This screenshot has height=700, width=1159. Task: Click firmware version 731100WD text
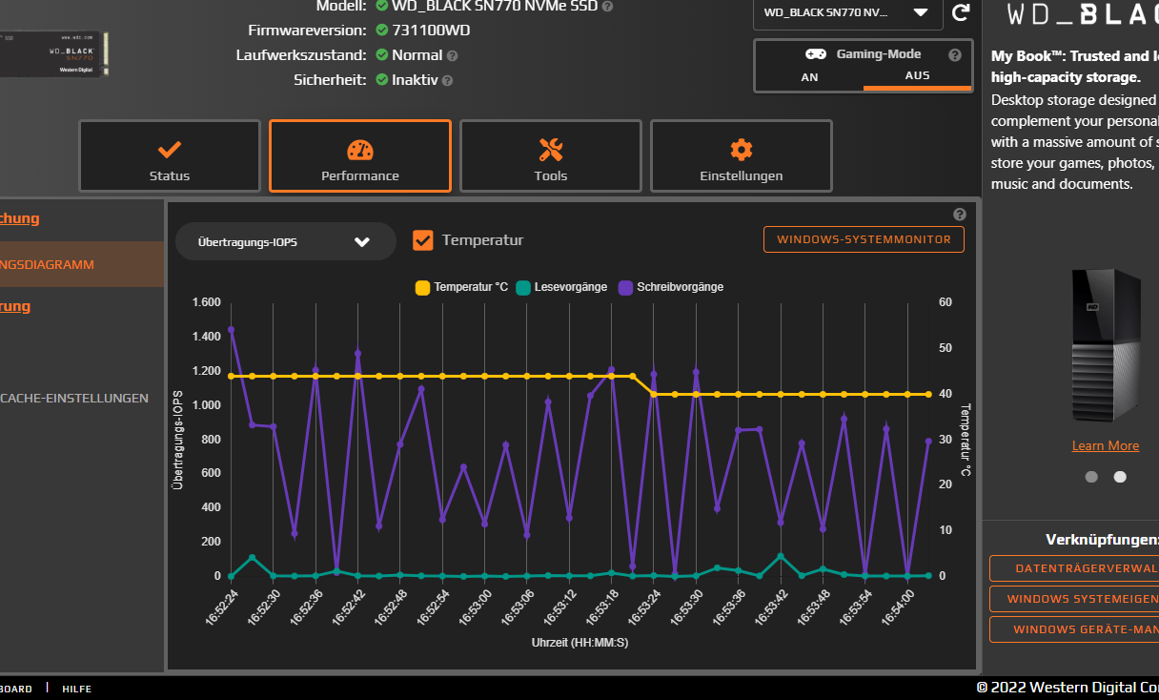tap(431, 31)
